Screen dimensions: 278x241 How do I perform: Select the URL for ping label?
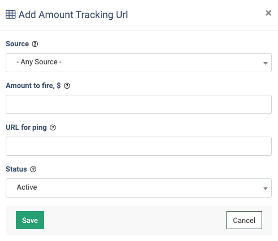tap(26, 128)
